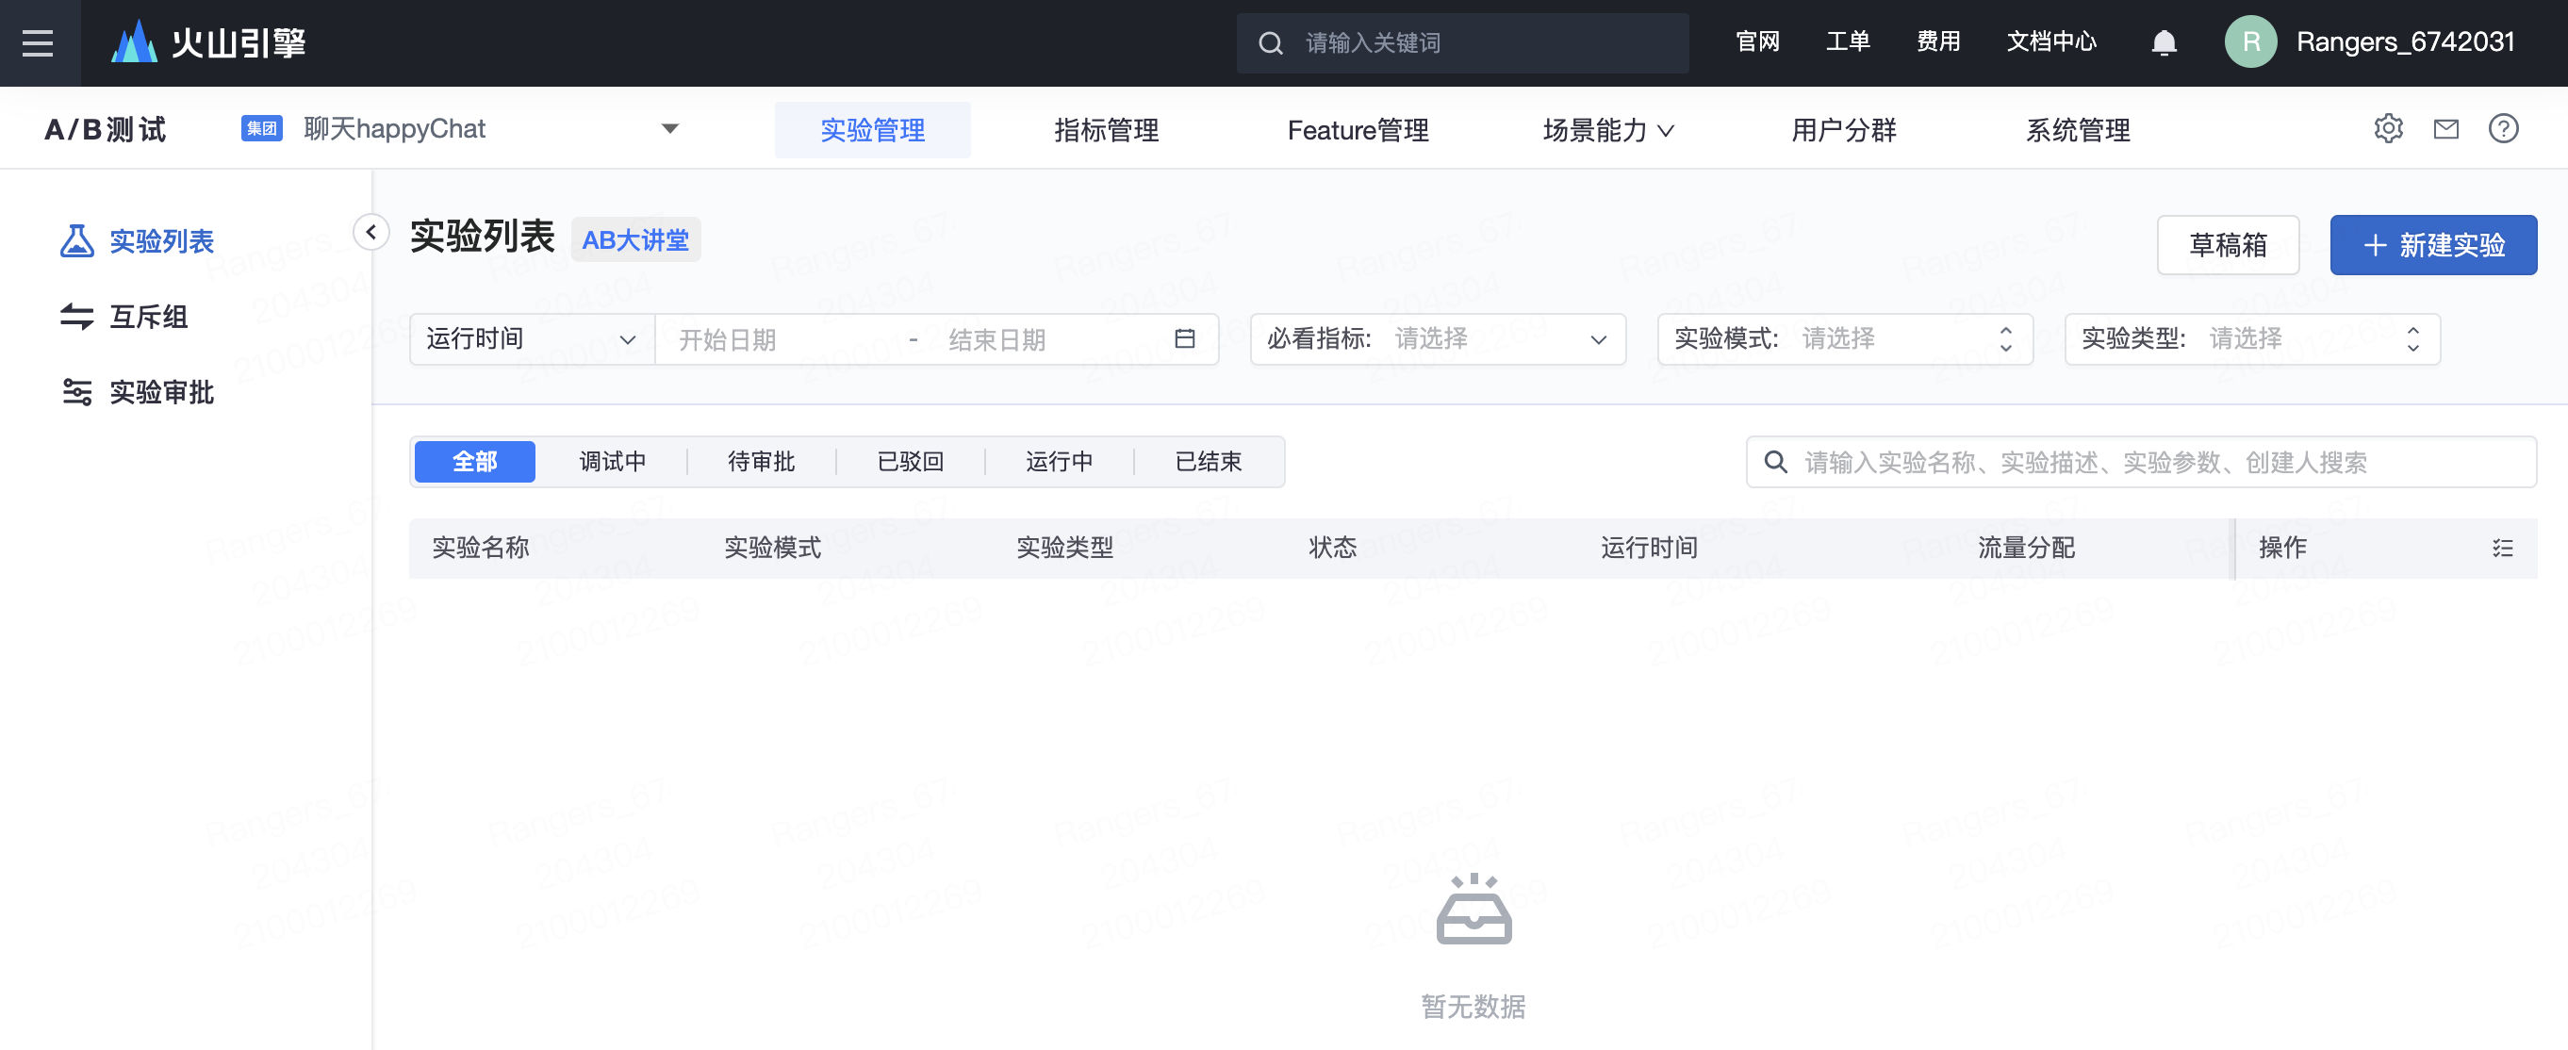
Task: Click the notification bell icon
Action: 2164,42
